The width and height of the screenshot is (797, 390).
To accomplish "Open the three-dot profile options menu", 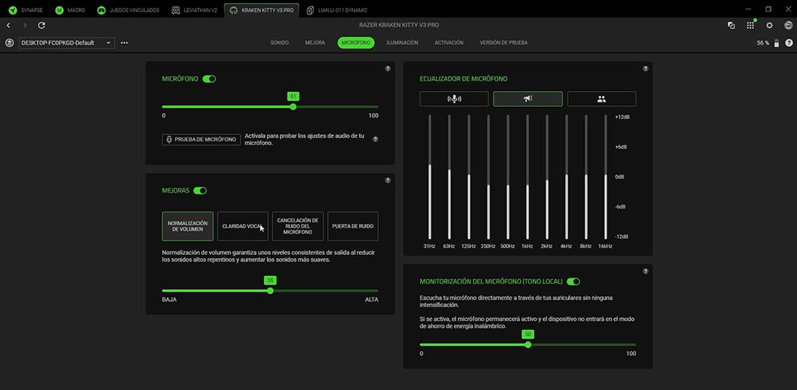I will point(124,43).
